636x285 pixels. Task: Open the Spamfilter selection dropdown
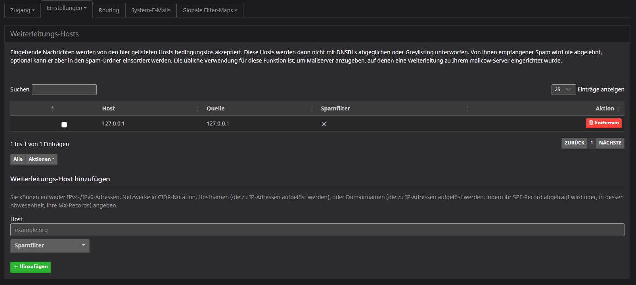(x=50, y=245)
